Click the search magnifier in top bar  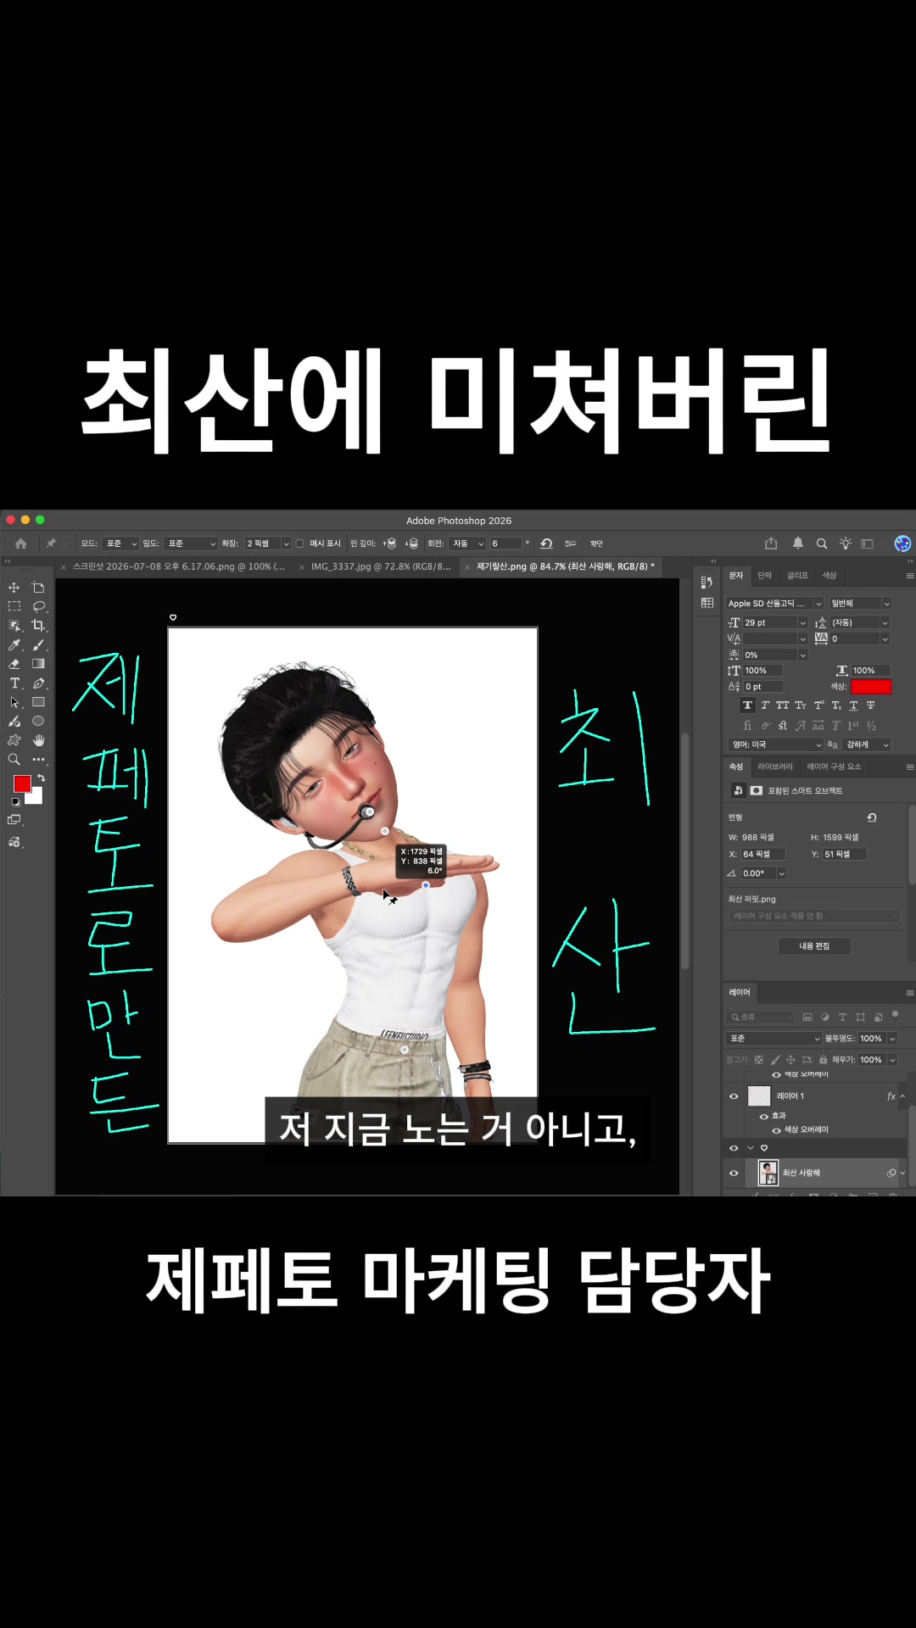822,544
